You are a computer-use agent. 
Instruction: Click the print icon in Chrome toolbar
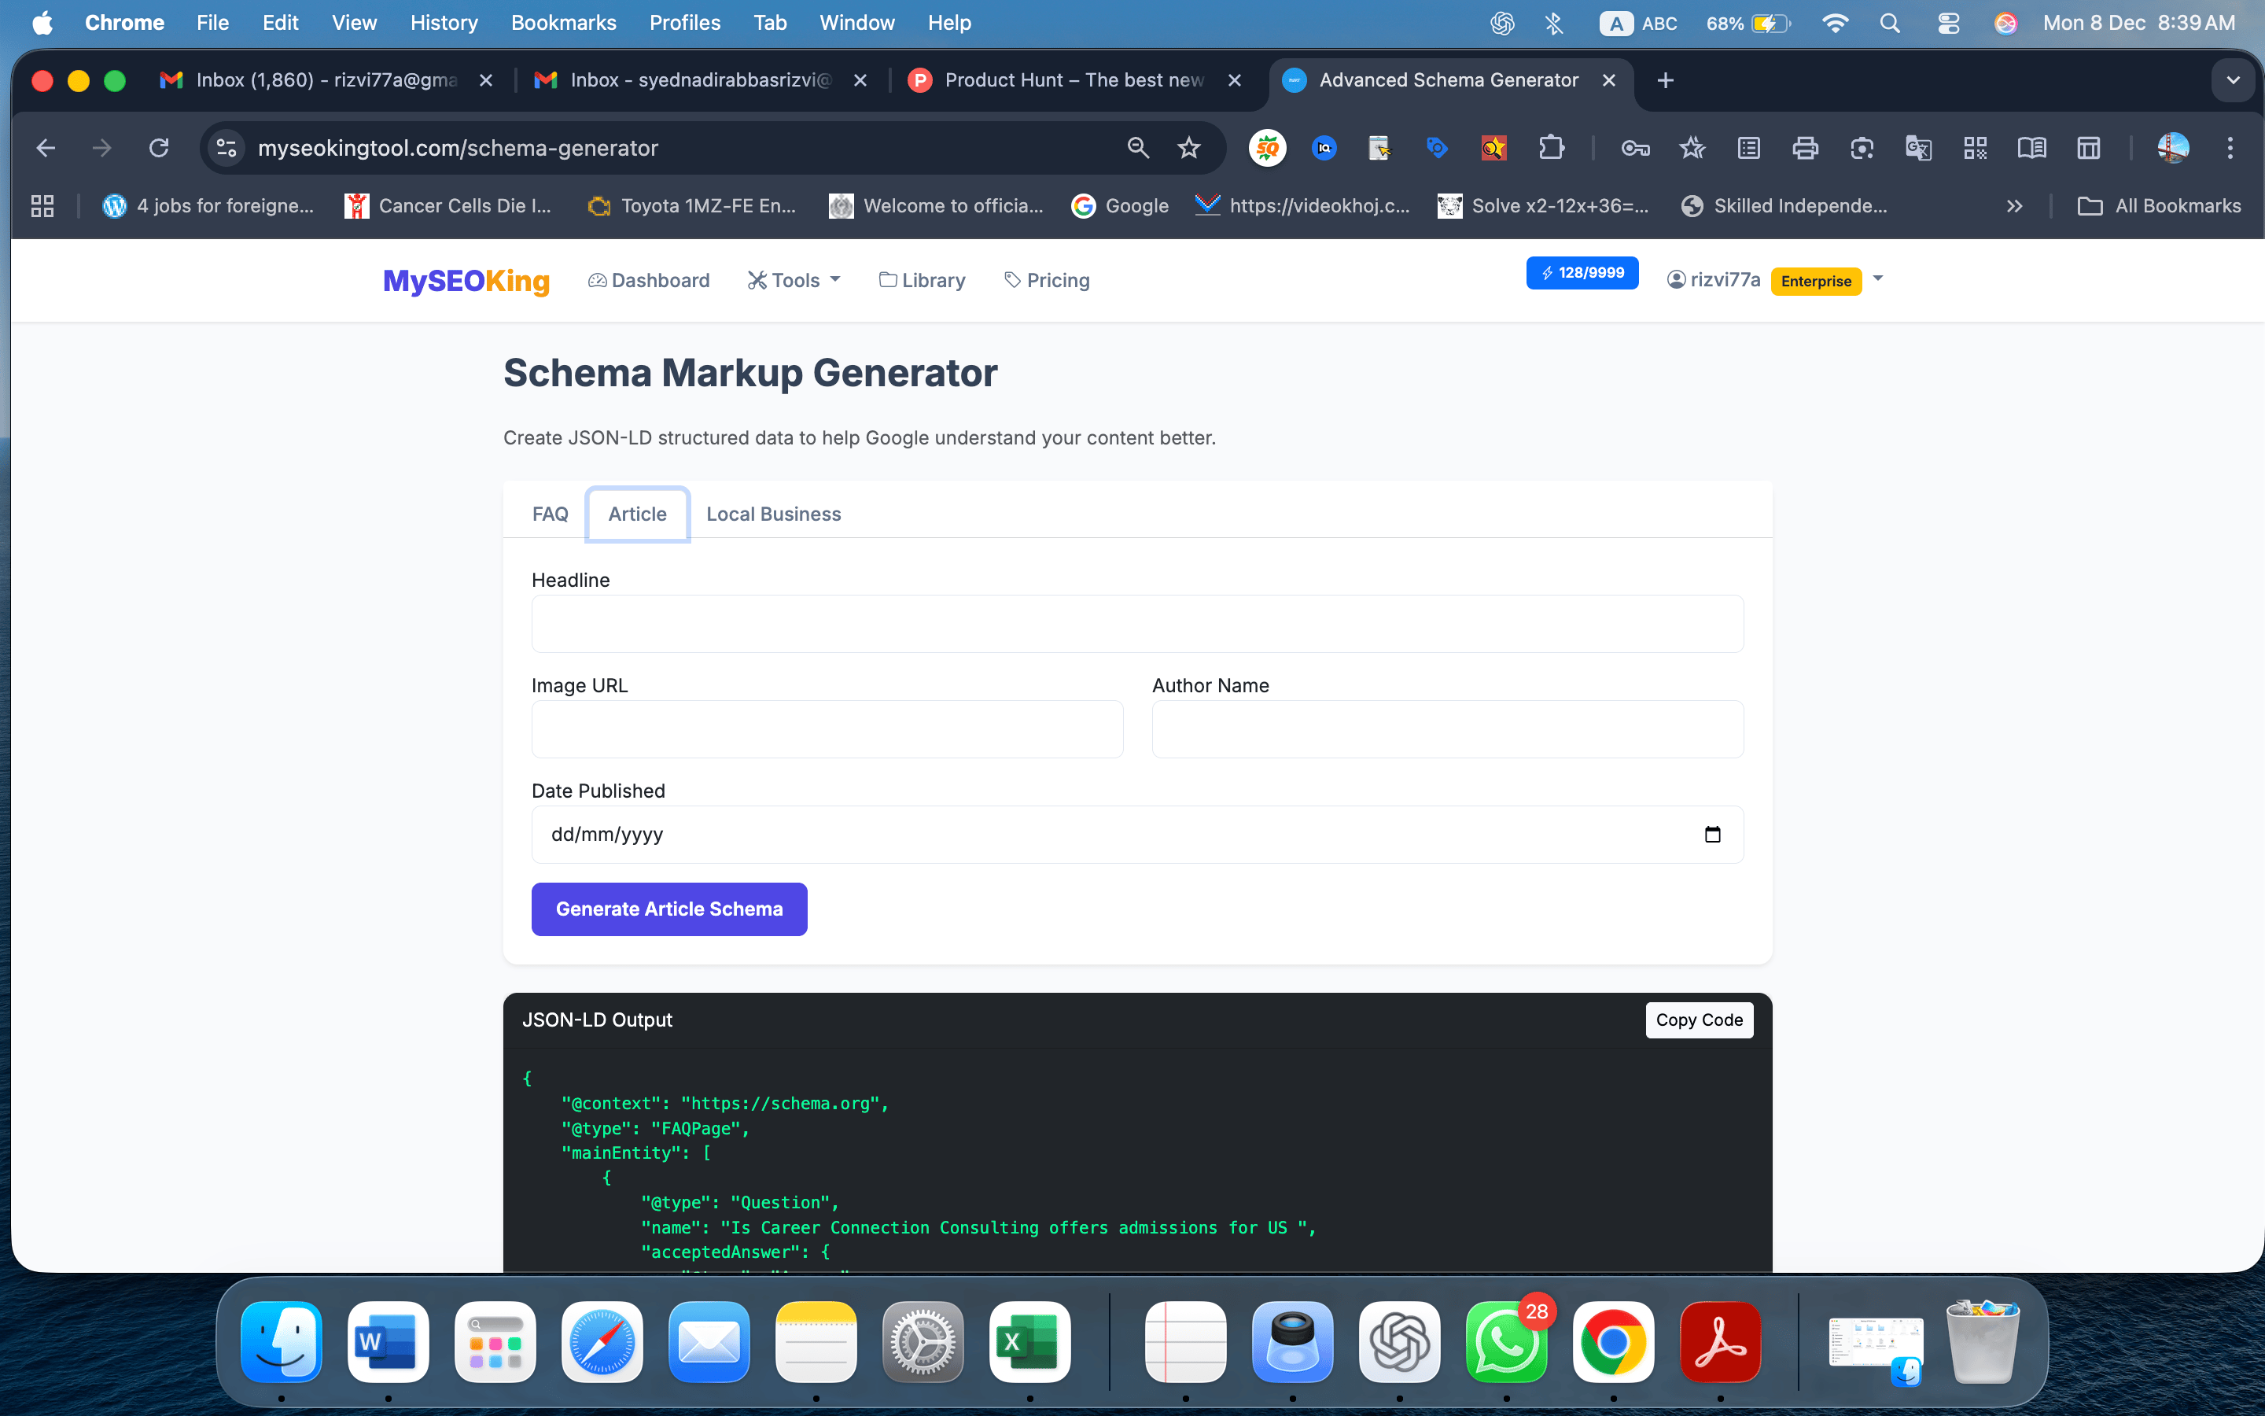[1804, 148]
